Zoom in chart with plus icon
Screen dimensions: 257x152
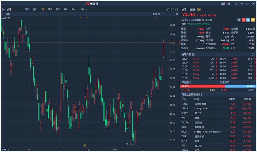point(168,14)
